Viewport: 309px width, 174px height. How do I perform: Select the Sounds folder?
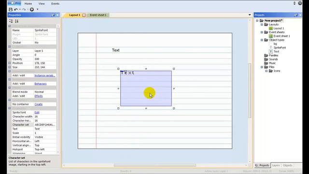point(273,59)
